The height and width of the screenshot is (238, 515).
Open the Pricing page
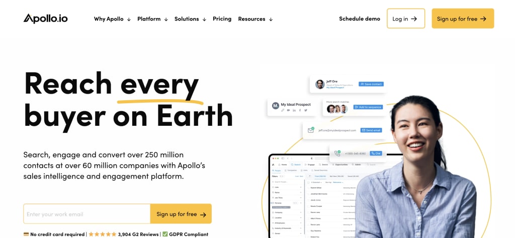222,19
